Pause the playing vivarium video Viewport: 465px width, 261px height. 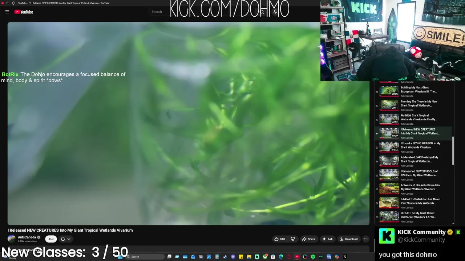tap(188, 123)
